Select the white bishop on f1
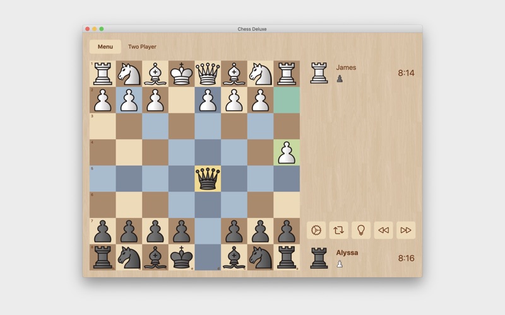The height and width of the screenshot is (315, 505). (x=155, y=74)
